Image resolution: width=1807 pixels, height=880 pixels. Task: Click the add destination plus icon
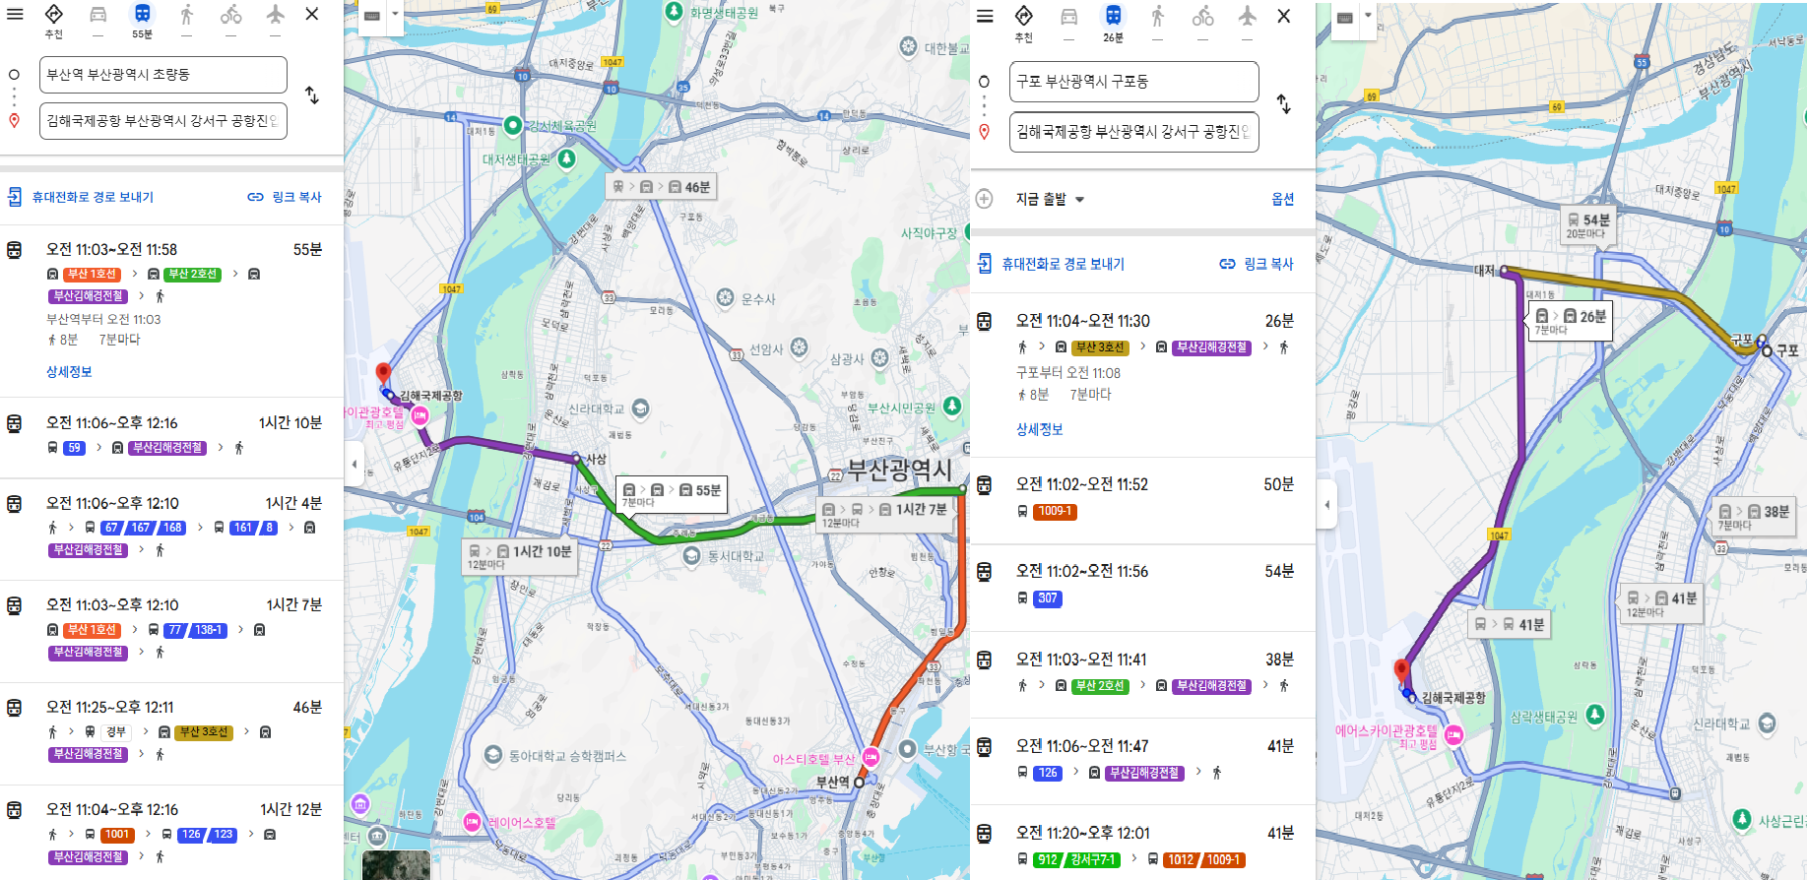point(984,199)
